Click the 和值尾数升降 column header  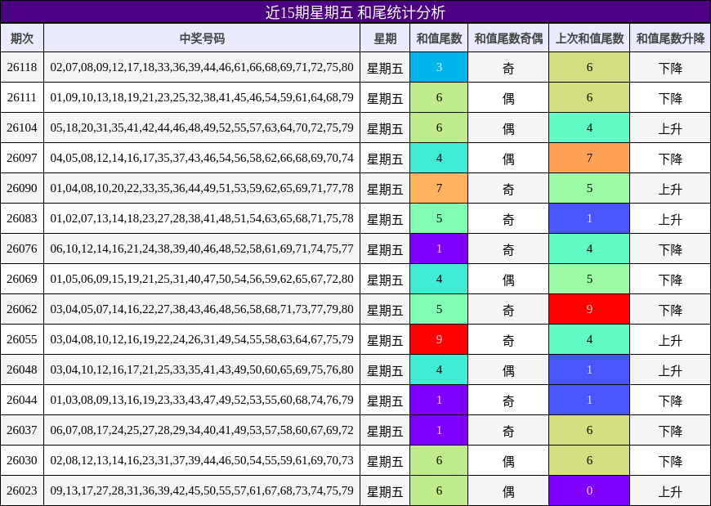coord(670,38)
